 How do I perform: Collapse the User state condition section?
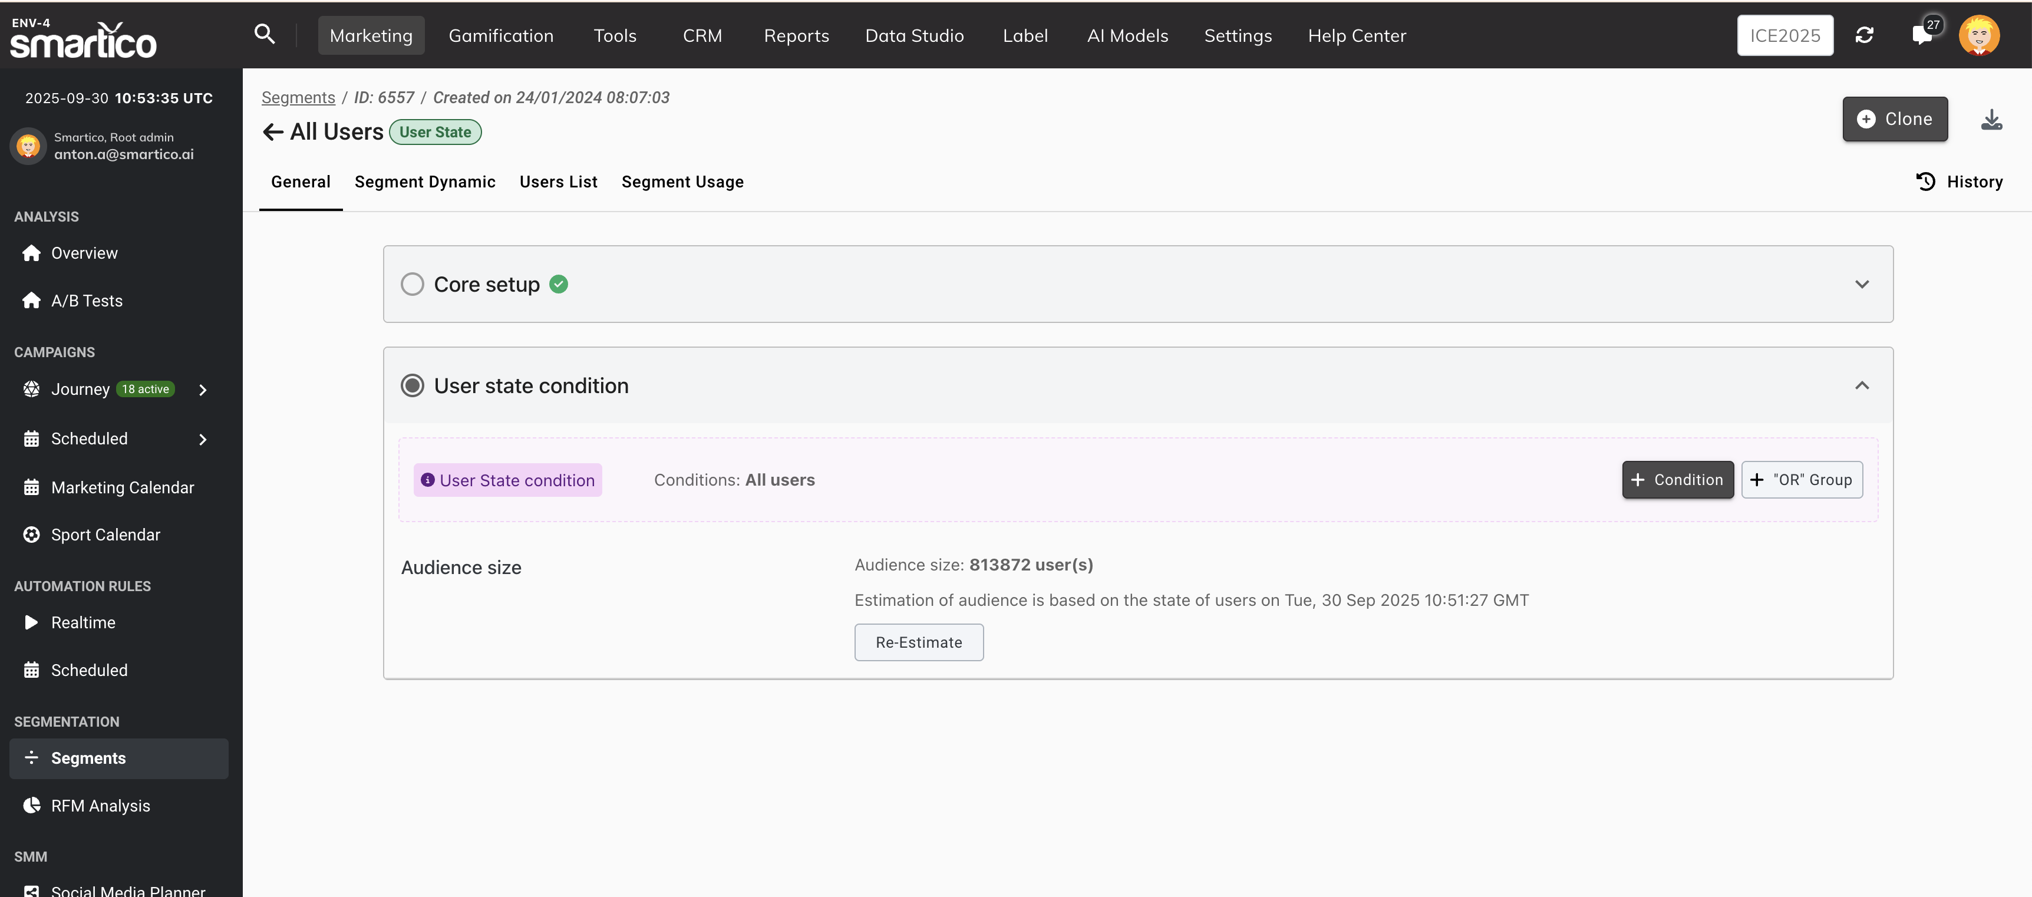coord(1862,386)
